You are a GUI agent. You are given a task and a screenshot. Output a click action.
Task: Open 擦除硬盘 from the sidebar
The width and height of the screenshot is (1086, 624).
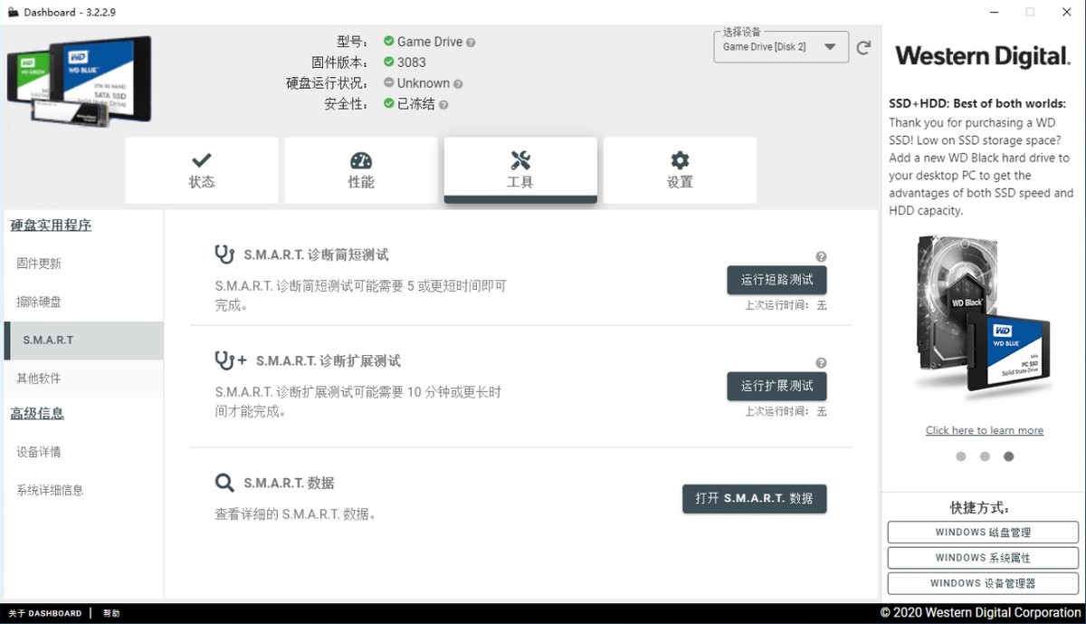pyautogui.click(x=39, y=302)
